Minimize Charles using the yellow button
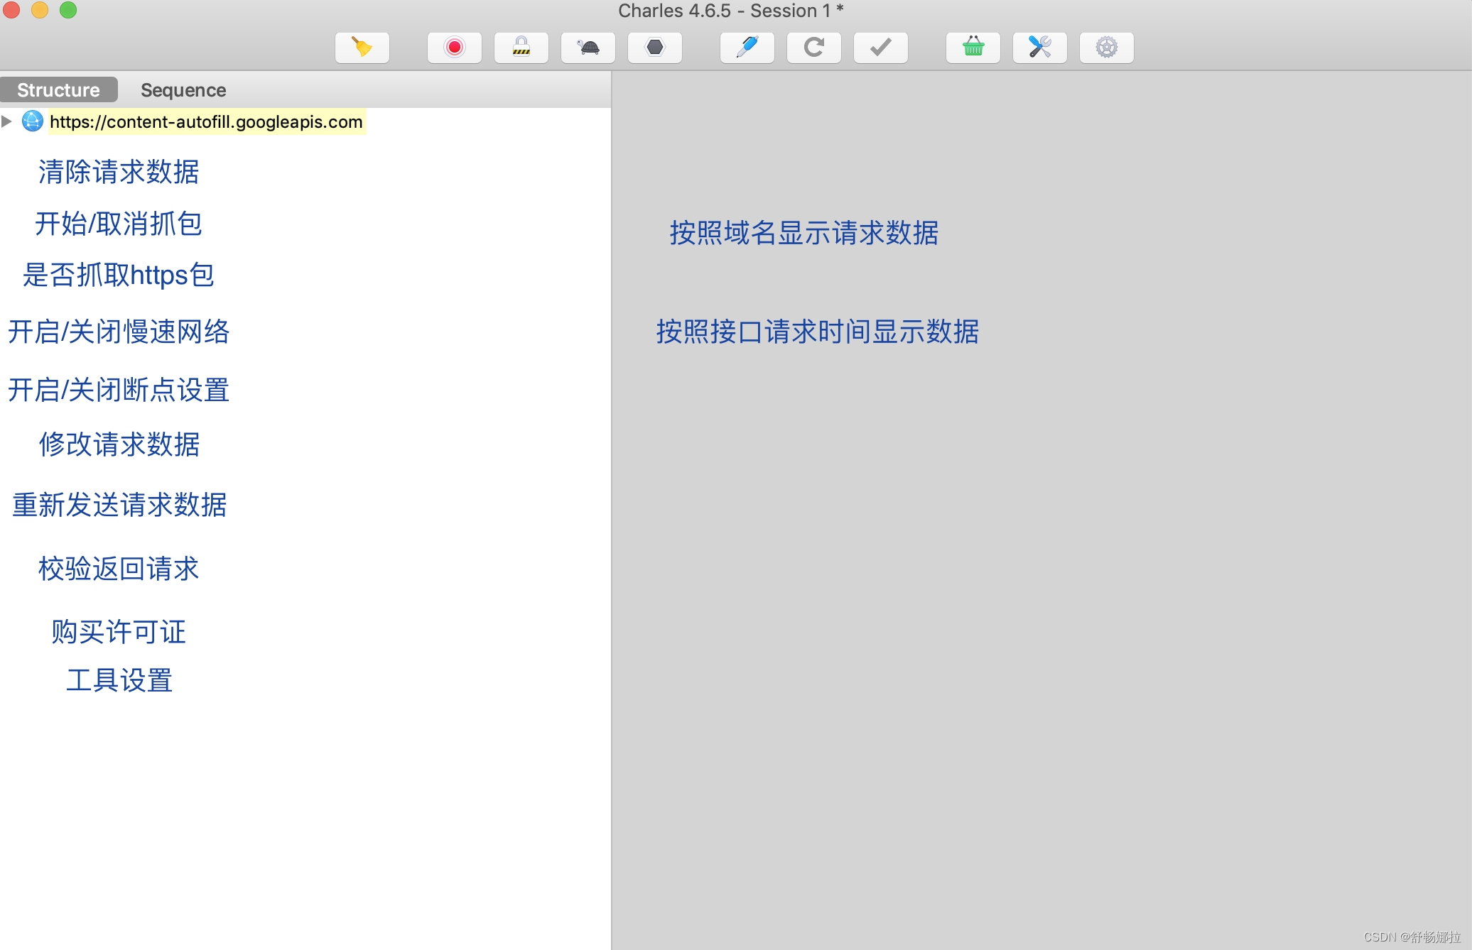This screenshot has width=1472, height=950. (40, 10)
